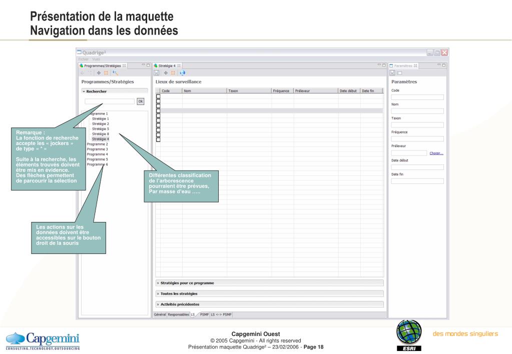Collapse the Rechercher section
Image resolution: width=512 pixels, height=354 pixels.
84,91
